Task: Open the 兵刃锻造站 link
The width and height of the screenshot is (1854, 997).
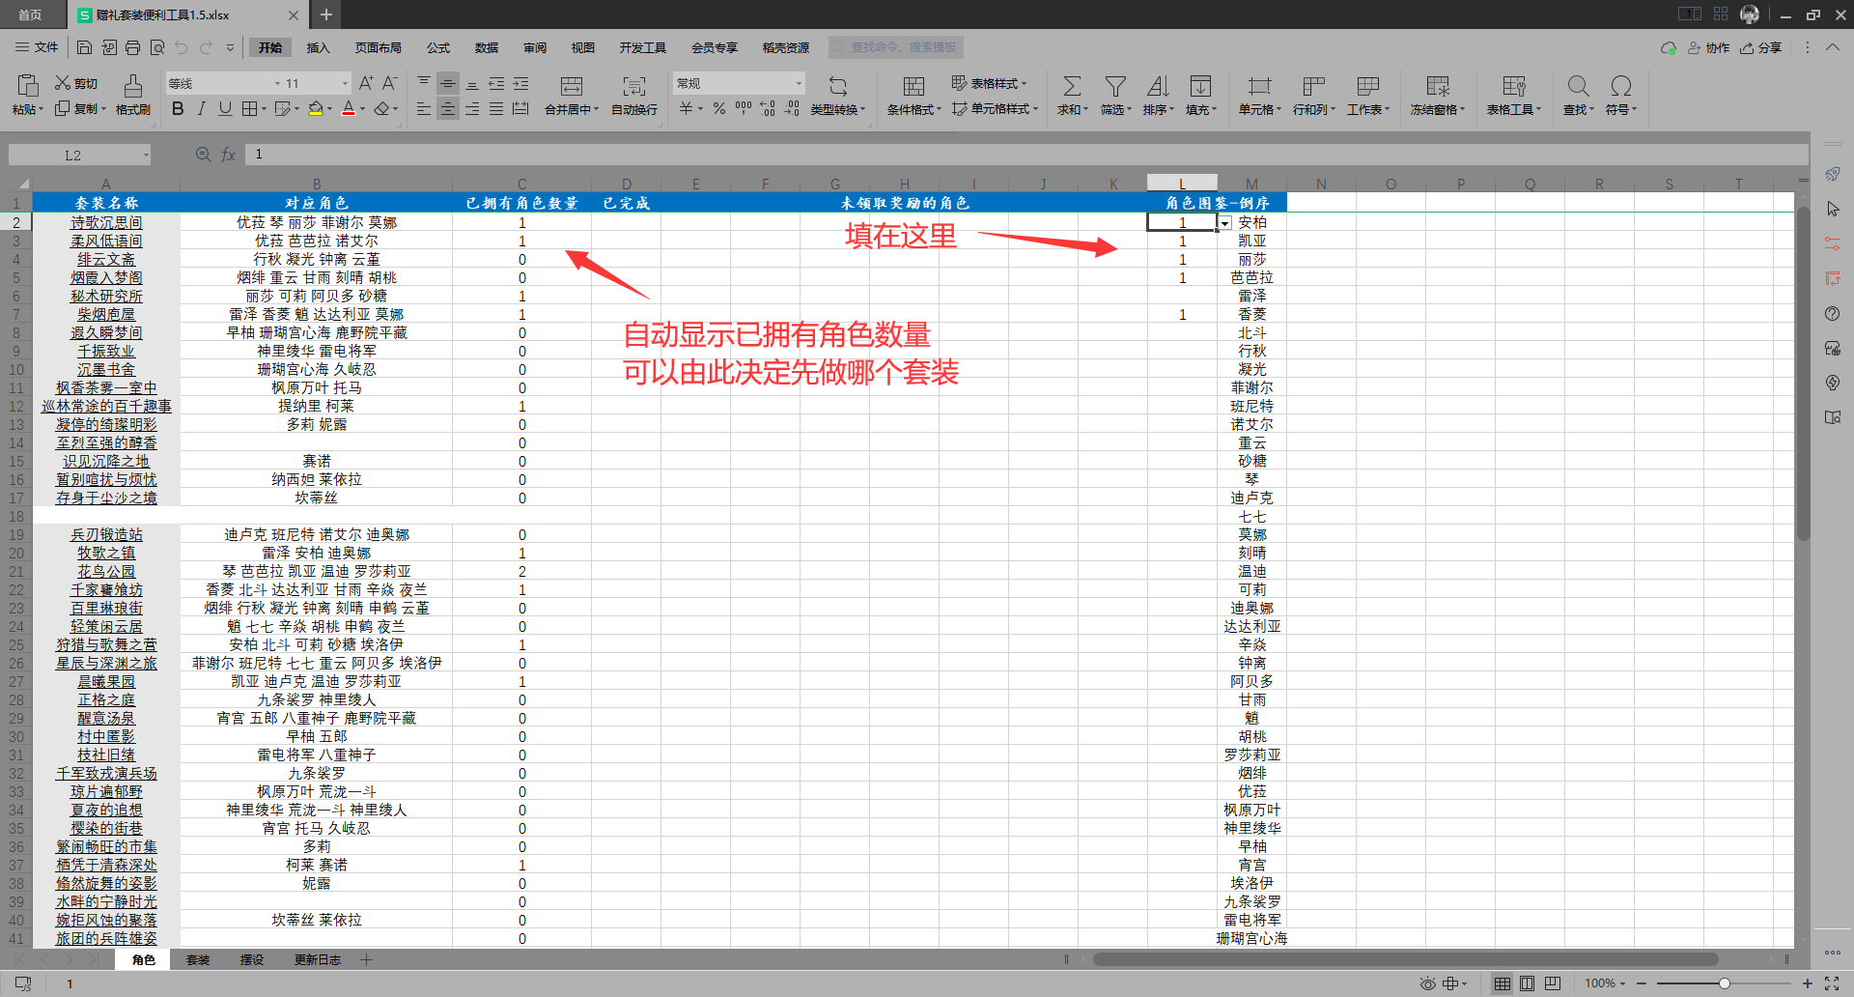Action: 106,534
